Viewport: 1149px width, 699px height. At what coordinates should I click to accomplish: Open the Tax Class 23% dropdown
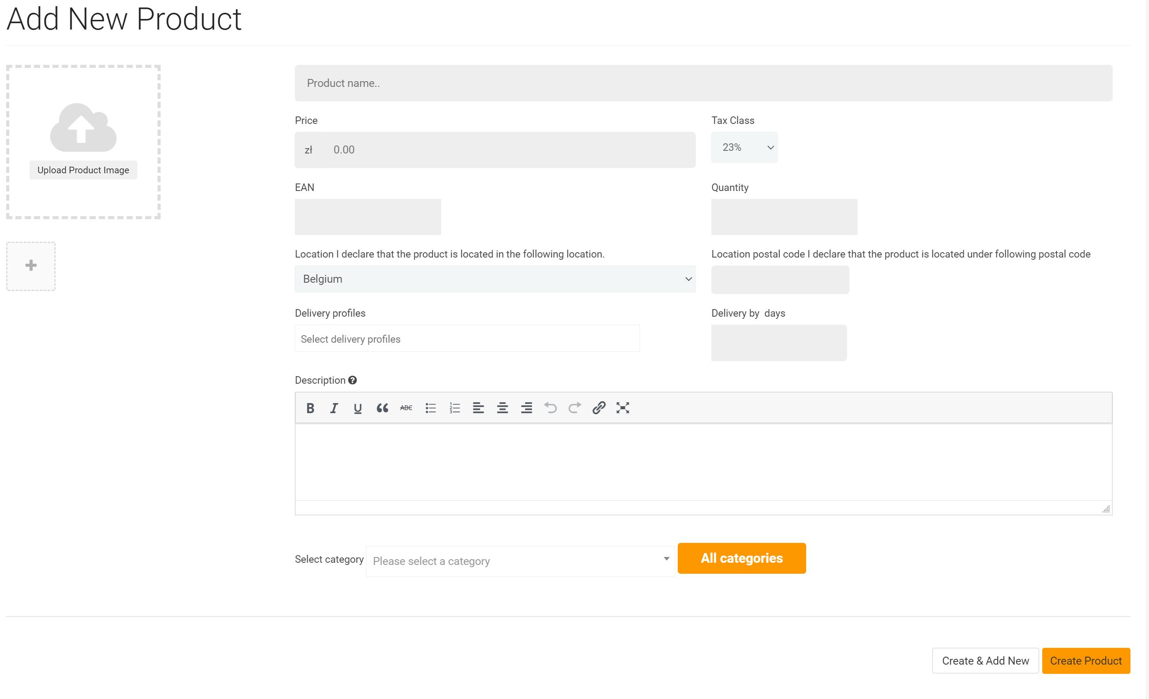coord(744,148)
